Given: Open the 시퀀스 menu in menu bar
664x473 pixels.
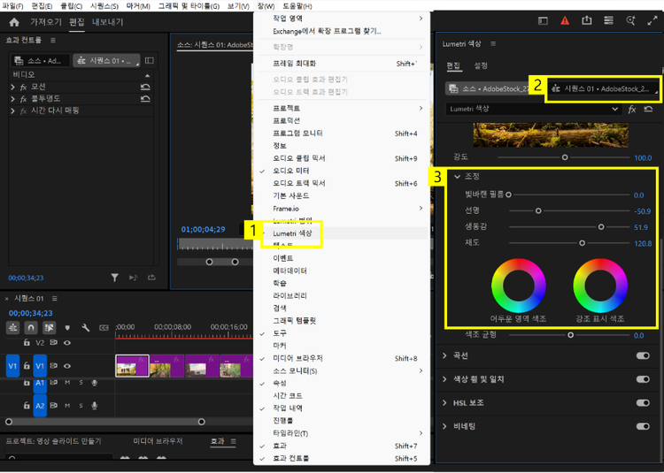Looking at the screenshot, I should pos(104,6).
